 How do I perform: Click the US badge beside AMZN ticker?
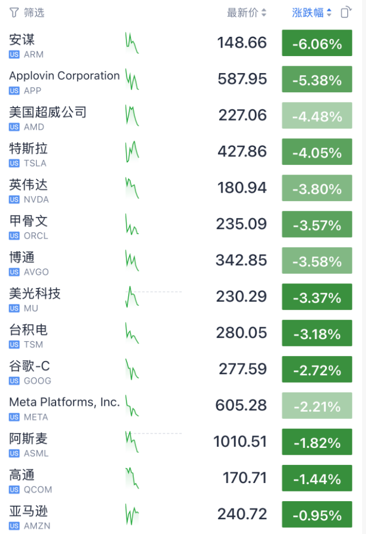click(14, 526)
